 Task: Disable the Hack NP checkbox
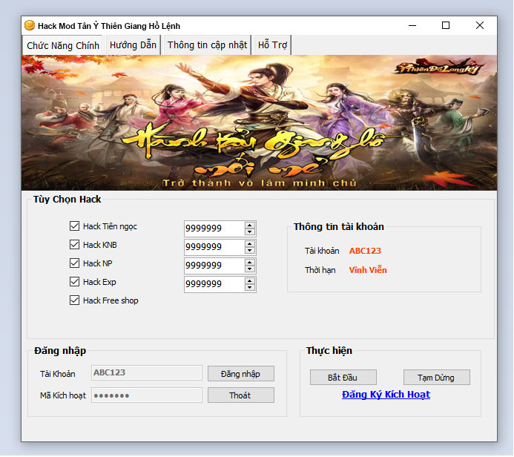pos(74,263)
